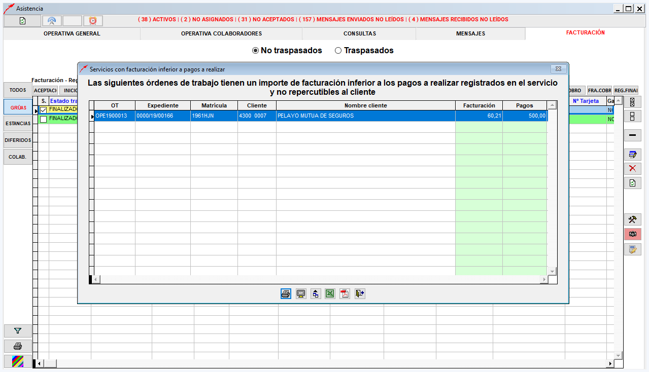
Task: Open the MENSAJES tab
Action: click(x=470, y=33)
